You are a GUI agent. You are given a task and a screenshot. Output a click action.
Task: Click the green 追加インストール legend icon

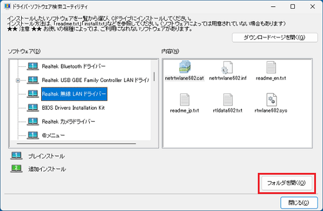[x=16, y=169]
